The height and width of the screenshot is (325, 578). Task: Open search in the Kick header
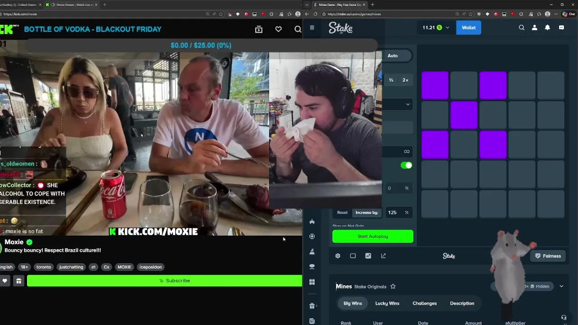298,29
